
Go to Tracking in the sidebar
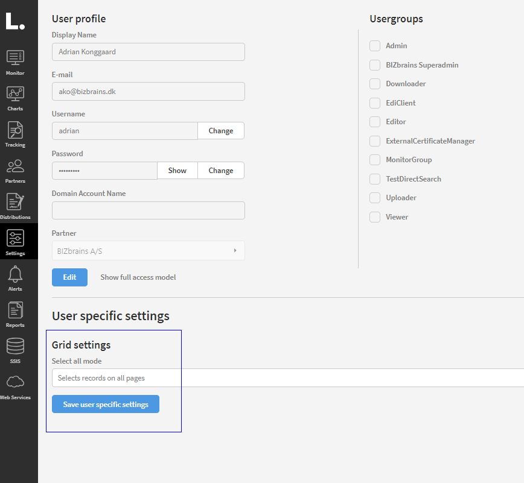[x=15, y=130]
